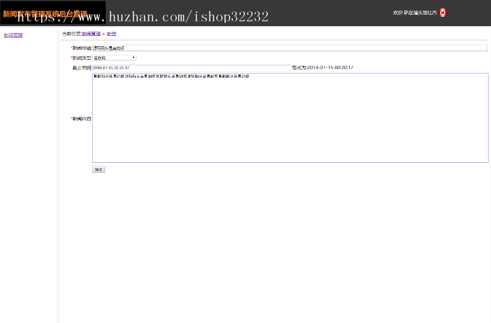This screenshot has height=323, width=491.
Task: Go to 新闻管理 in the breadcrumb
Action: click(91, 34)
